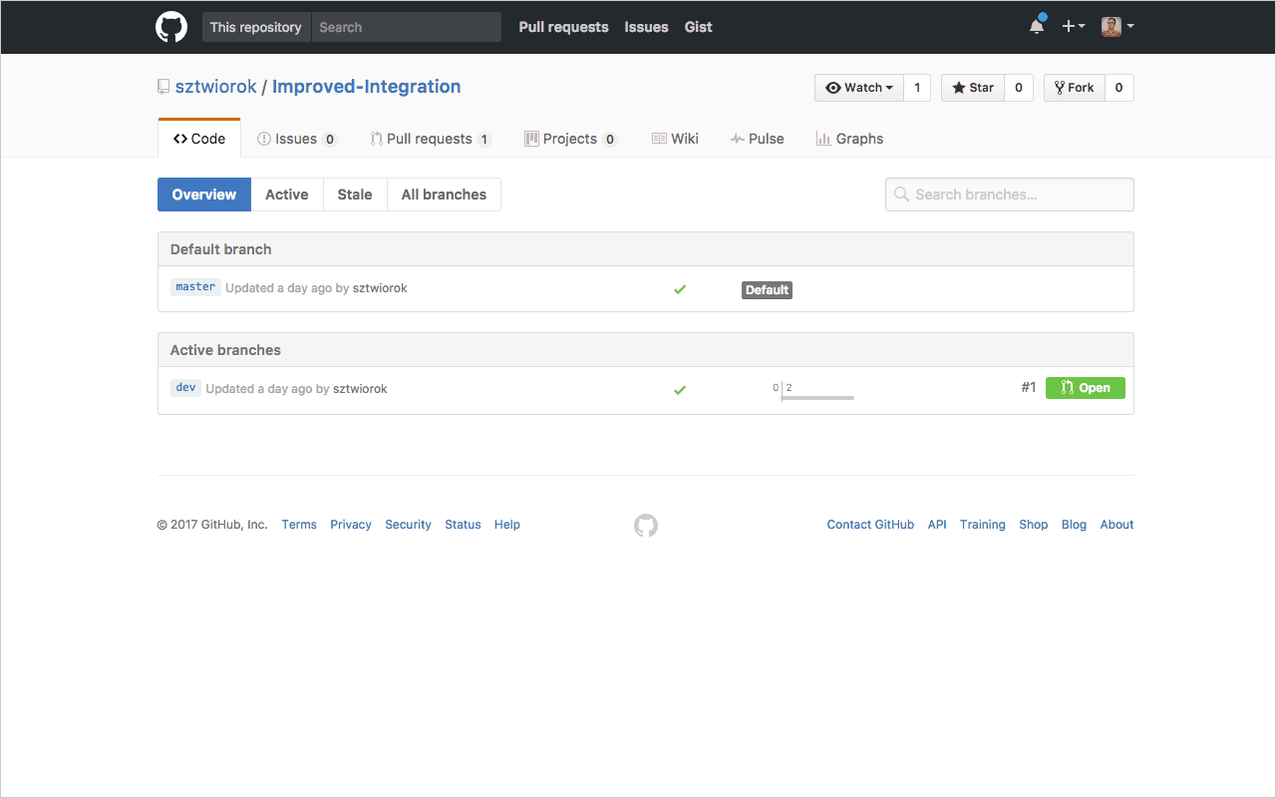Open the user avatar menu
Viewport: 1276px width, 798px height.
(1117, 27)
